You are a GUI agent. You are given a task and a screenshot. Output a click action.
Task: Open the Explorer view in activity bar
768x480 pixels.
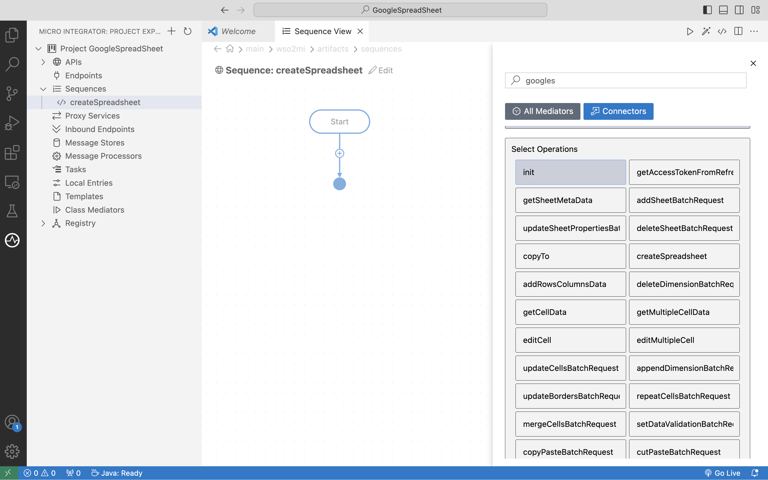[x=12, y=35]
